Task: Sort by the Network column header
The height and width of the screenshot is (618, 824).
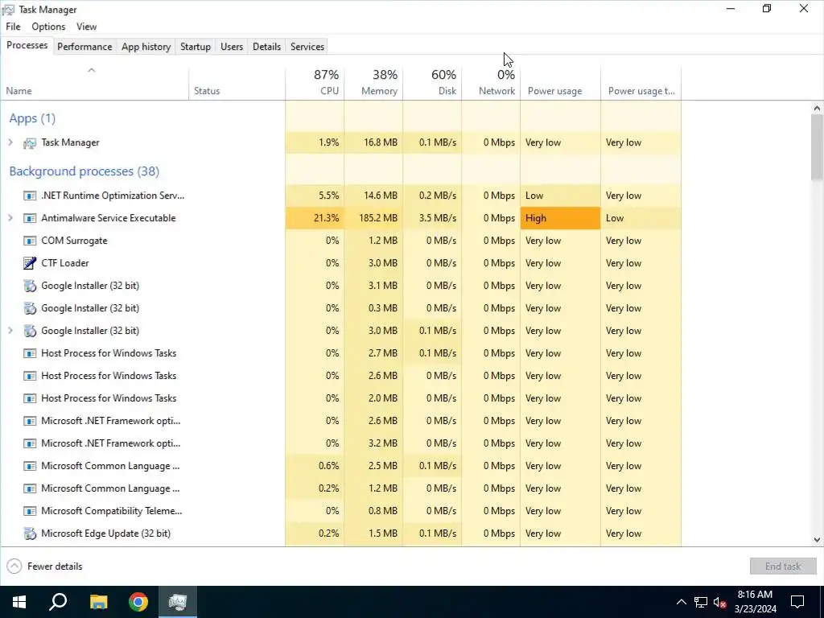Action: pos(492,84)
